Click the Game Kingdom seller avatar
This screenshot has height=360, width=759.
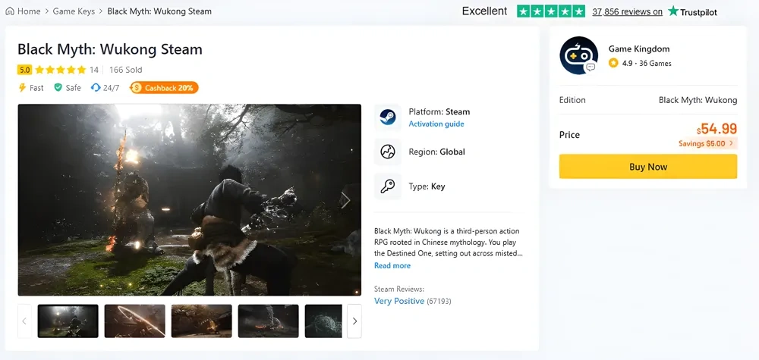click(x=579, y=55)
